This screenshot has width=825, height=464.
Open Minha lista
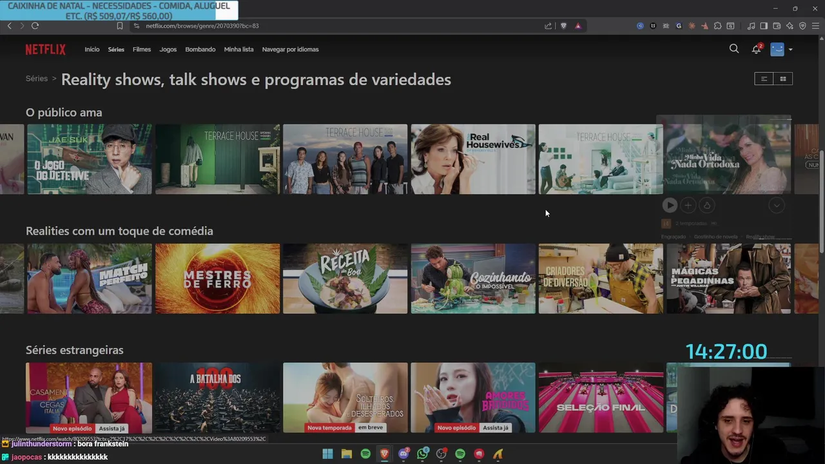[x=238, y=50]
